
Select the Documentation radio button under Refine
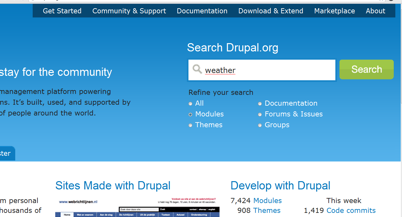(260, 104)
